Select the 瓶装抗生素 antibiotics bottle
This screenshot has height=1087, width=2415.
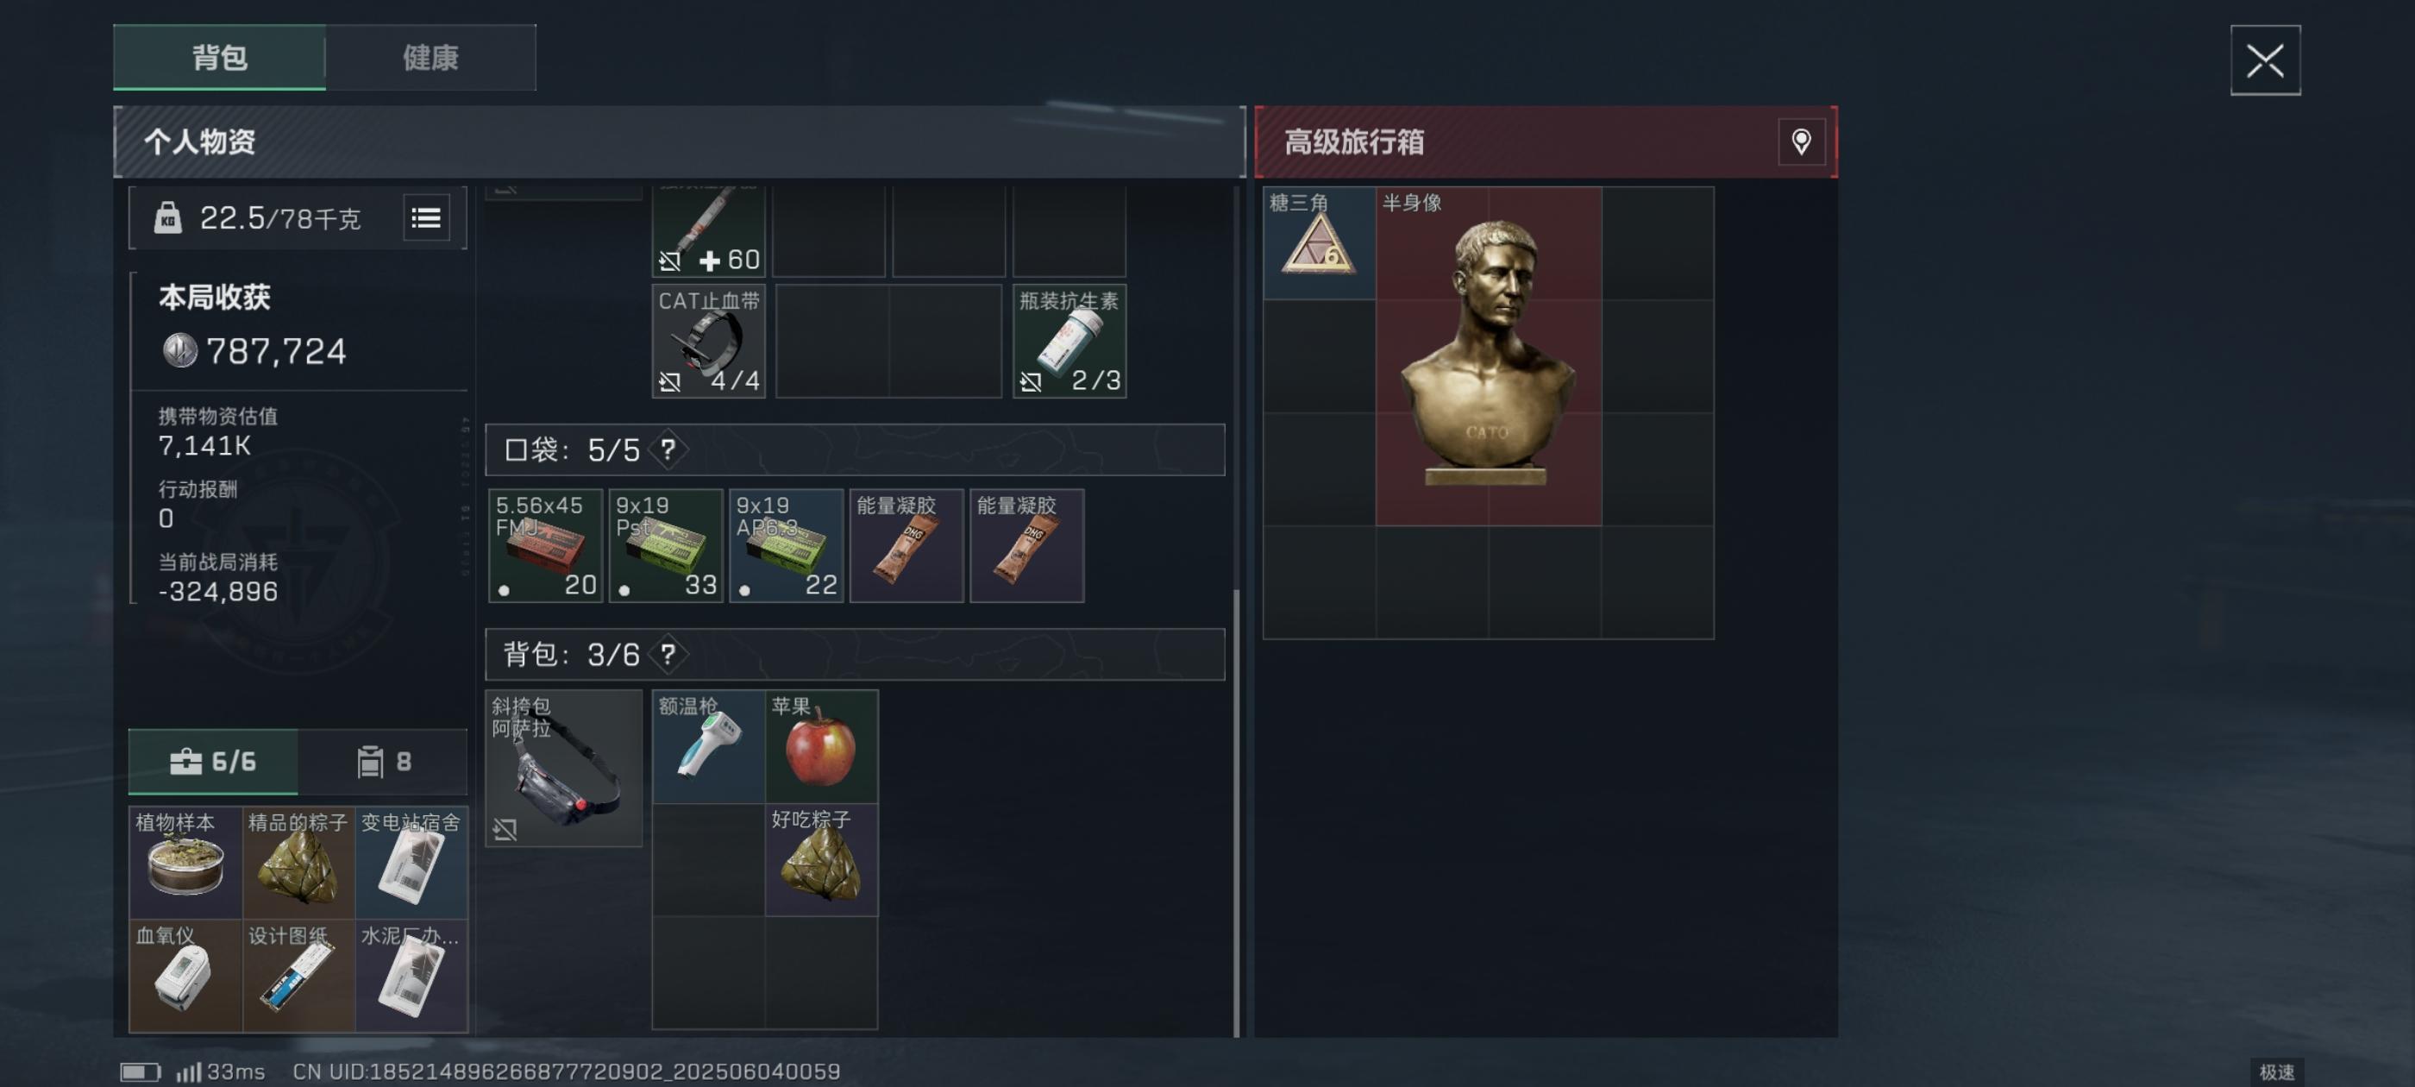pos(1069,342)
